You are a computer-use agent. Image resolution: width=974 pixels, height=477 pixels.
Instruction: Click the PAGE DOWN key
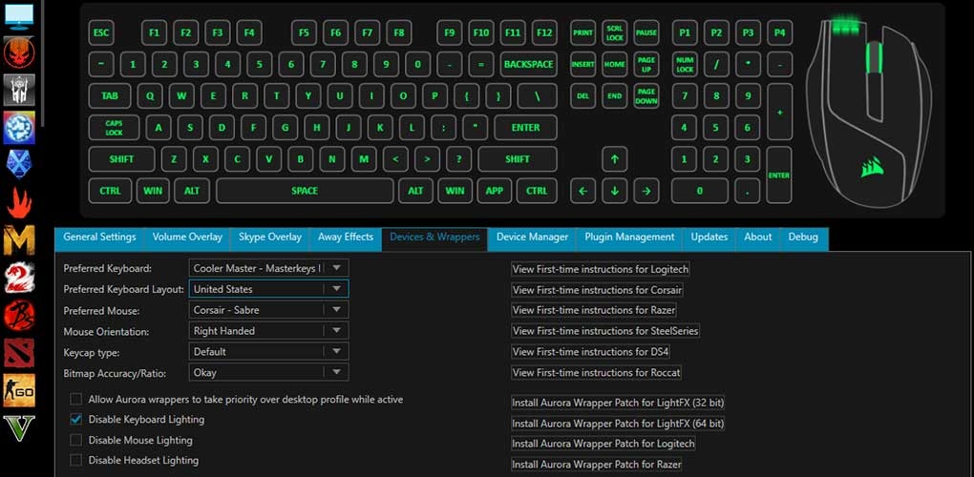646,96
